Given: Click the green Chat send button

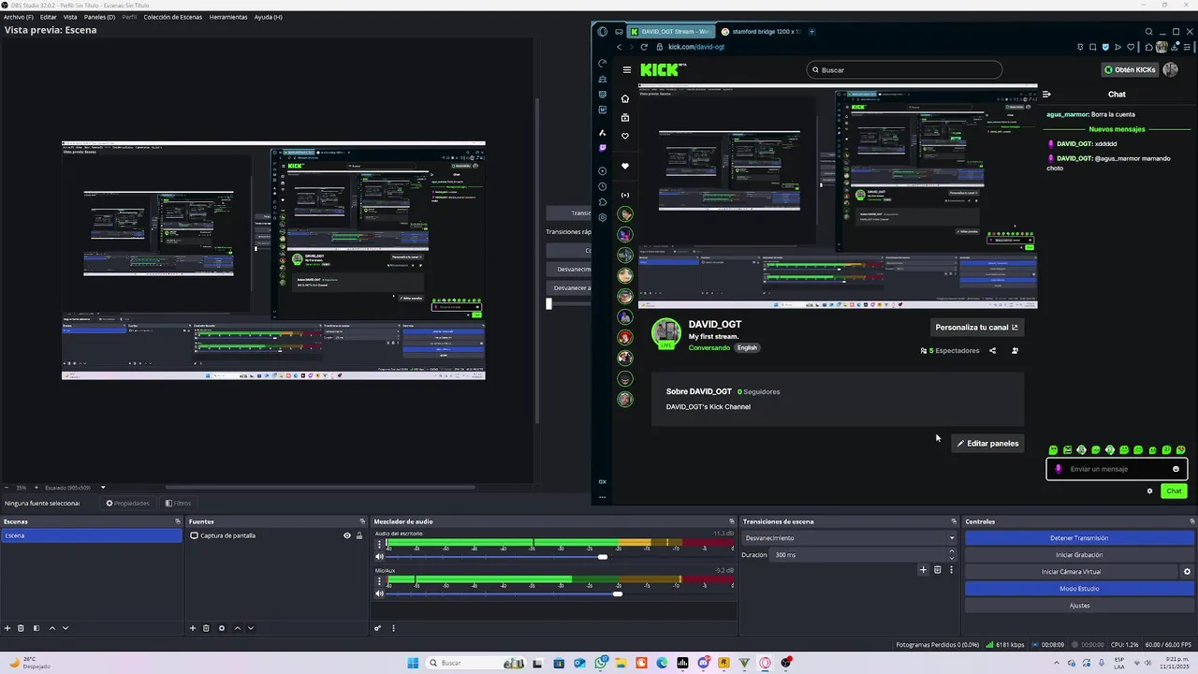Looking at the screenshot, I should 1174,491.
